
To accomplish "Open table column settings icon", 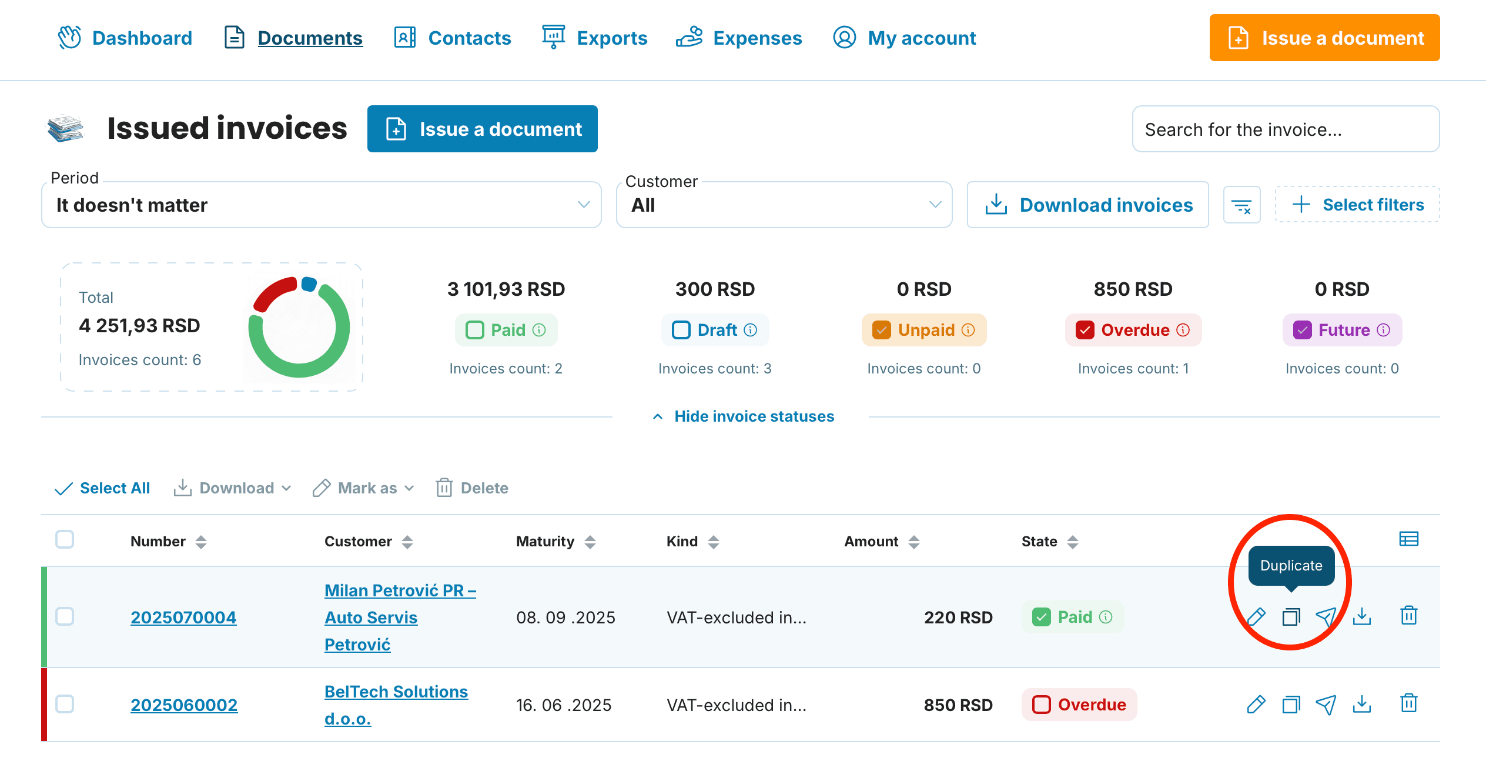I will (x=1409, y=539).
